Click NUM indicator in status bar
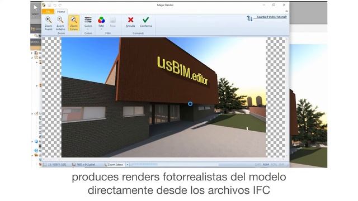 [x=266, y=165]
